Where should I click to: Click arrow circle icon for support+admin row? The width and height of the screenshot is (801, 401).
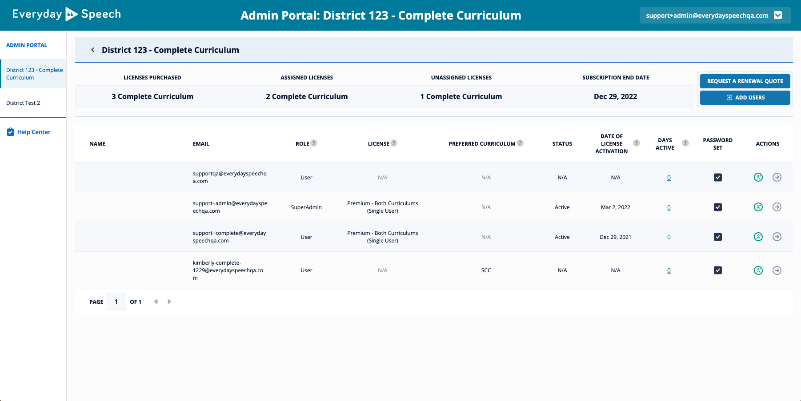pos(777,207)
